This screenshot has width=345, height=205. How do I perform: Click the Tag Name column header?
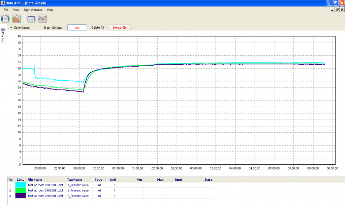pyautogui.click(x=79, y=180)
